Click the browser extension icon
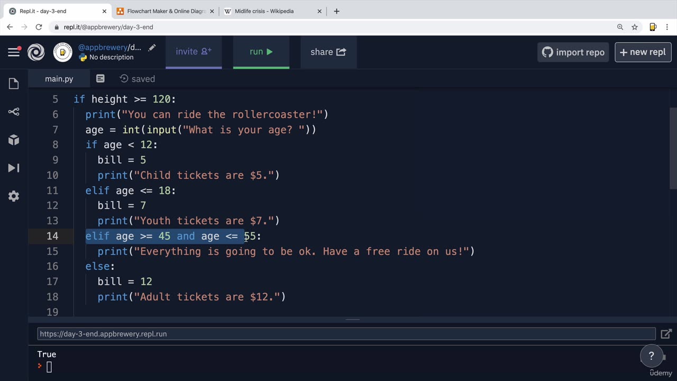Viewport: 677px width, 381px height. pos(653,27)
